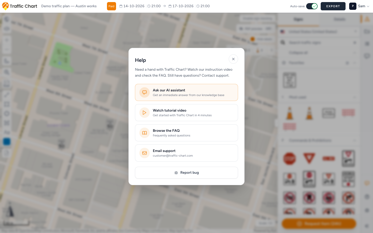Click the 21:00 time beside 17-10-2026
The width and height of the screenshot is (373, 233).
203,6
